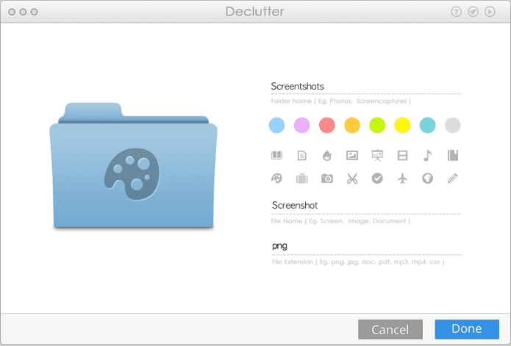
Task: Select the open book folder icon
Action: coord(276,155)
